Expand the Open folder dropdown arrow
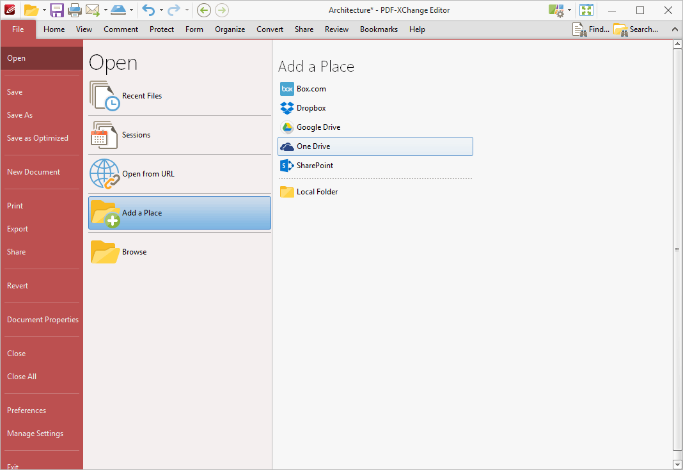This screenshot has height=470, width=683. [44, 10]
